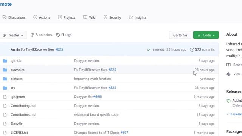The width and height of the screenshot is (242, 136).
Task: Click the tag icon beside 17 tags
Action: (58, 35)
